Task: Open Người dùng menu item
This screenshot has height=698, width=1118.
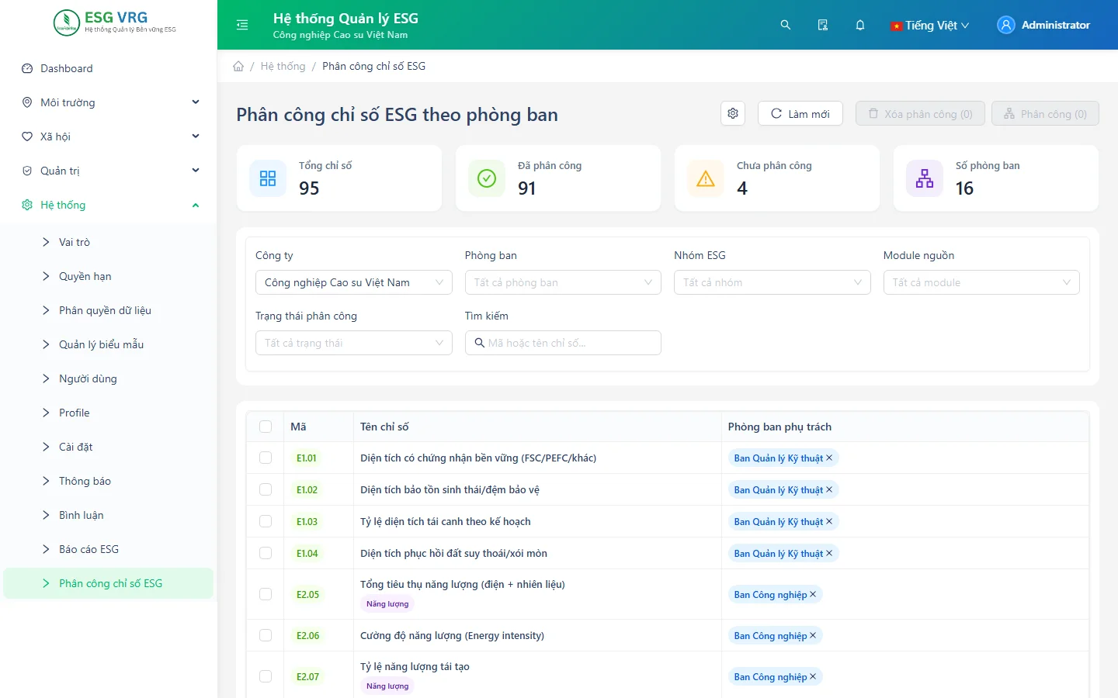Action: click(109, 378)
